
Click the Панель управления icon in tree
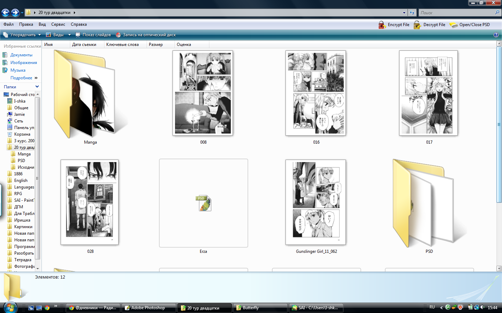coord(10,128)
